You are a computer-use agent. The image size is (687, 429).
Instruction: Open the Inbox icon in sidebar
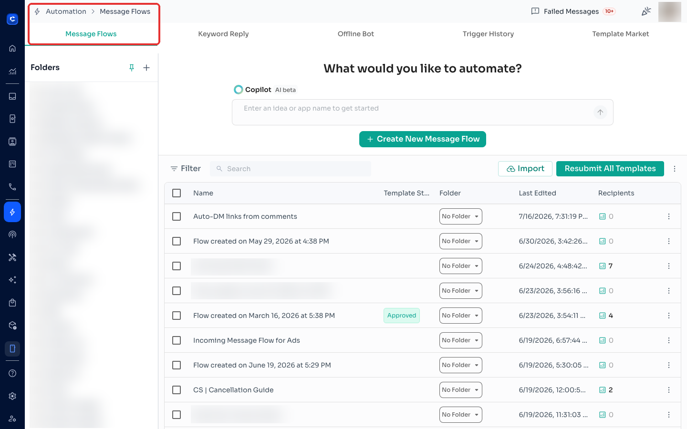[12, 96]
